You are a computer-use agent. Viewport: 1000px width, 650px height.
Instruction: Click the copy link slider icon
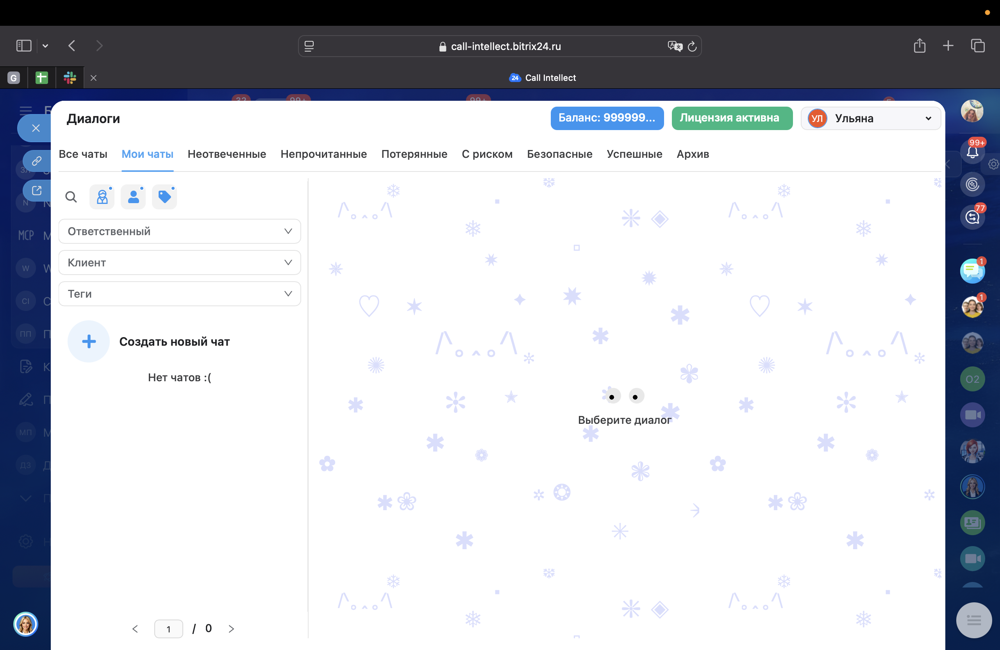tap(37, 161)
